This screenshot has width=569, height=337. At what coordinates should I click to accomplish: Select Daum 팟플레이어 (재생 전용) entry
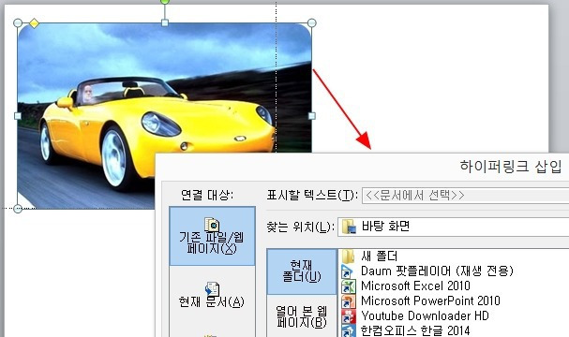click(437, 271)
